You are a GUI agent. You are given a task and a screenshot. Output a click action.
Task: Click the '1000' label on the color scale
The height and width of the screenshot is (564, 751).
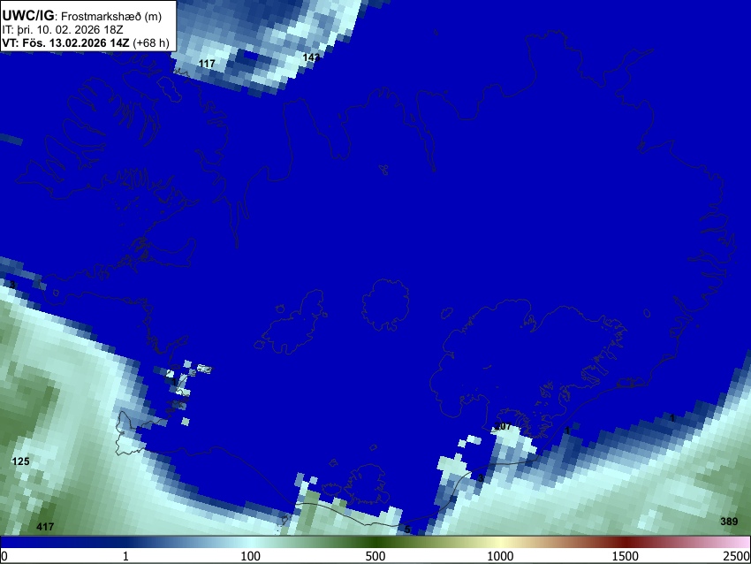click(x=500, y=556)
